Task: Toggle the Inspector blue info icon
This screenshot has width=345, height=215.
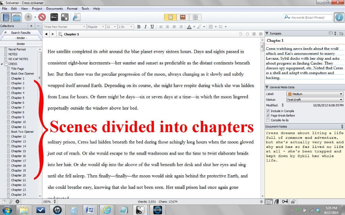Action: 339,17
